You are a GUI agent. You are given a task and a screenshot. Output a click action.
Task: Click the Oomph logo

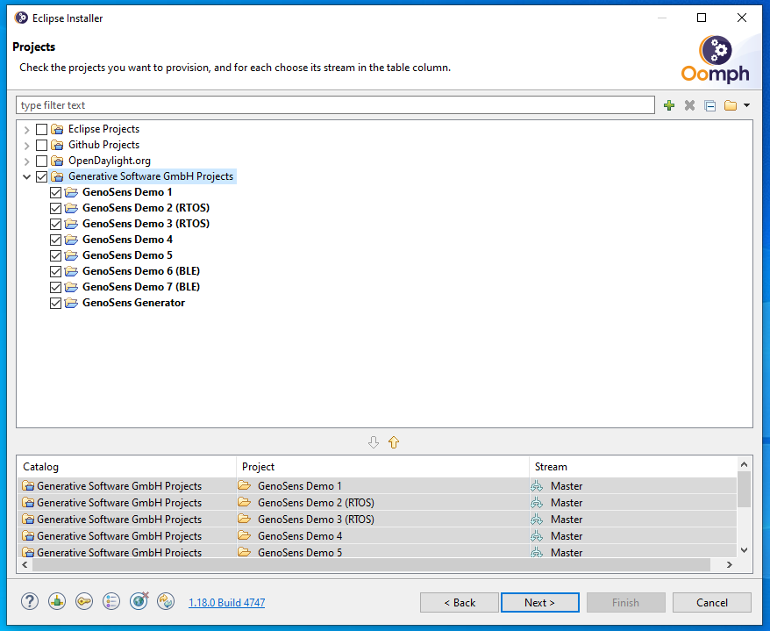pos(716,59)
